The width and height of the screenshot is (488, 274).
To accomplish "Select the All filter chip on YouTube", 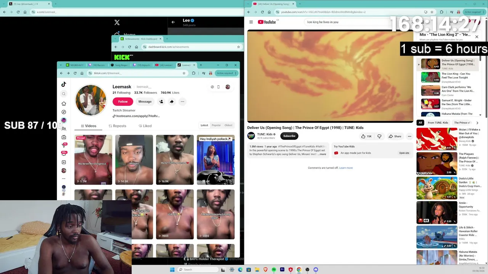I will coord(420,123).
